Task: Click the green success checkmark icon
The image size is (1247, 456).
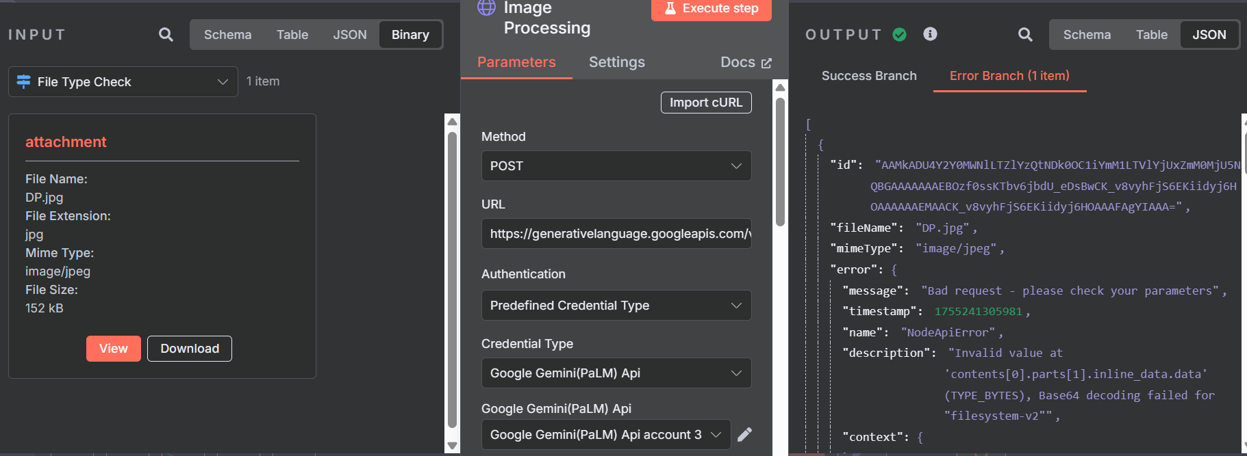Action: [900, 35]
